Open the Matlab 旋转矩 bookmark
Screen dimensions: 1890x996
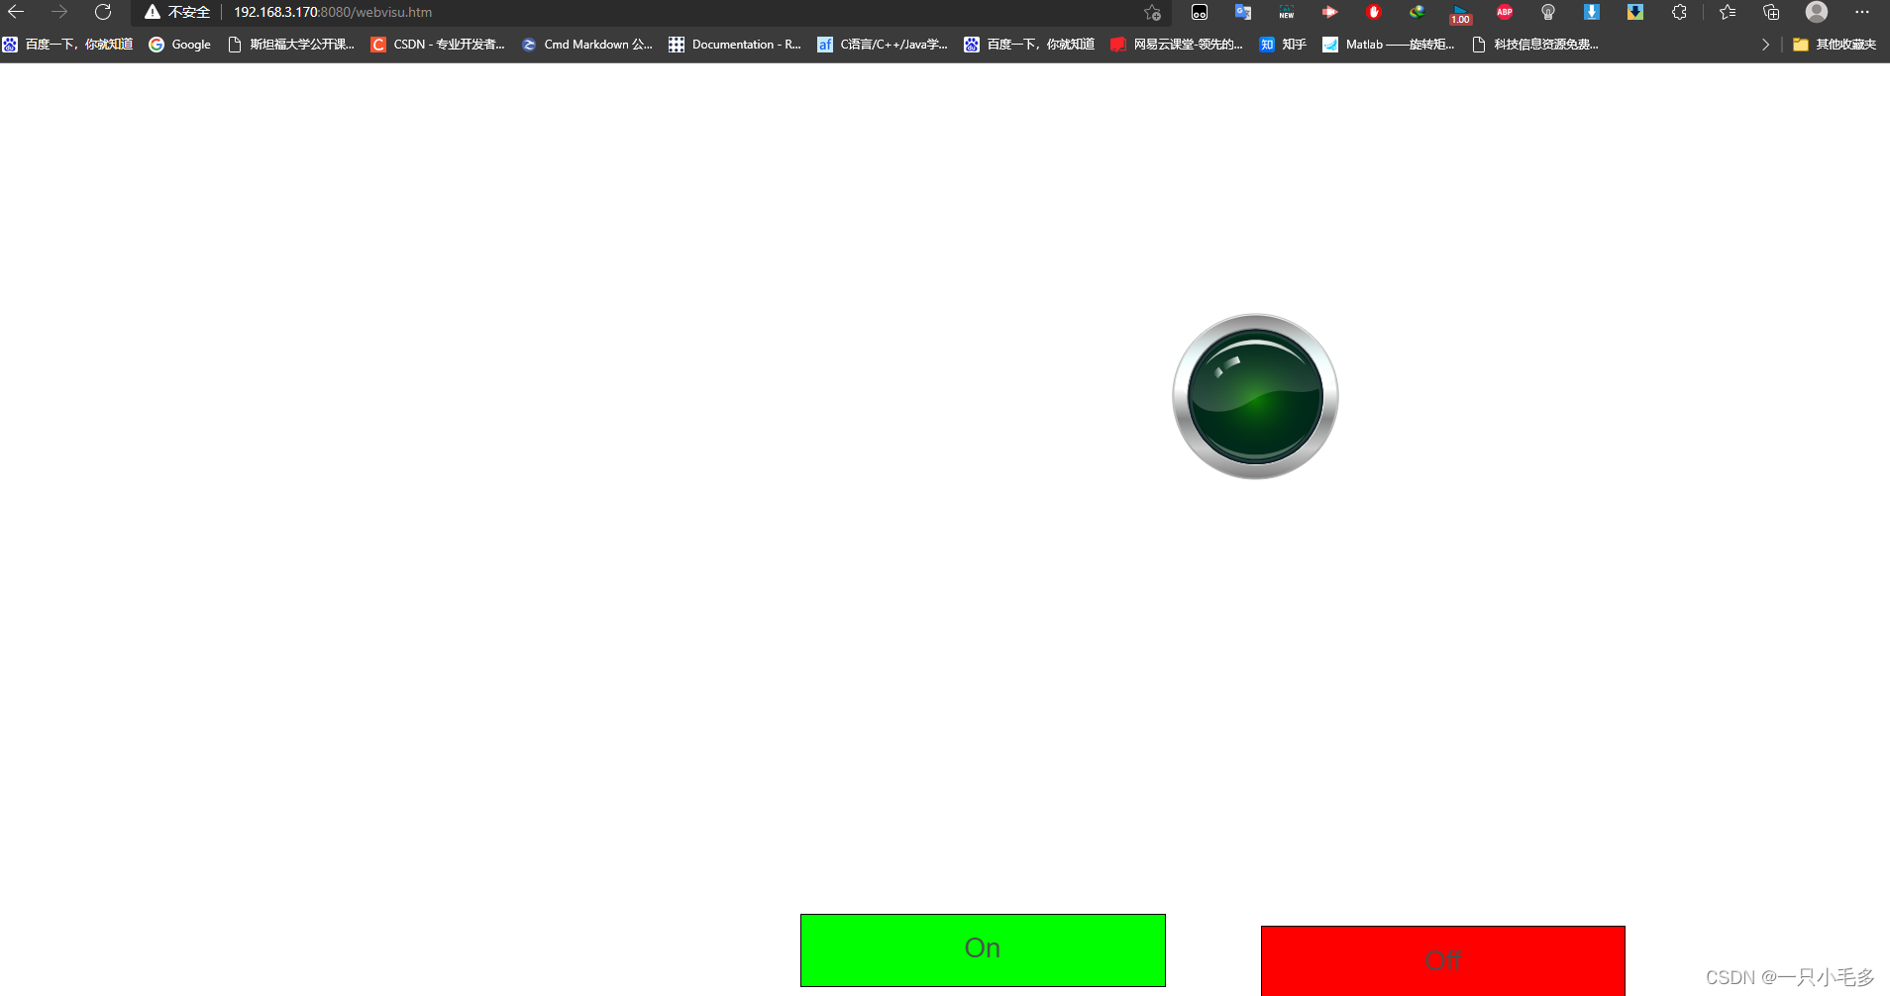[1389, 45]
